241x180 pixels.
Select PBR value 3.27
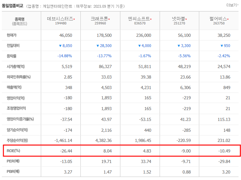tap(68, 172)
